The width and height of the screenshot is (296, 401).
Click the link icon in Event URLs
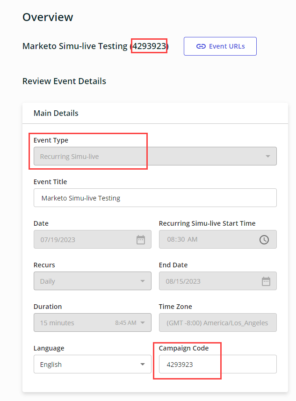point(201,46)
